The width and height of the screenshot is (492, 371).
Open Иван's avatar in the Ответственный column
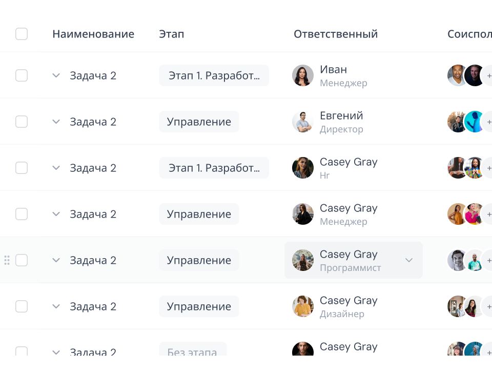pos(302,75)
